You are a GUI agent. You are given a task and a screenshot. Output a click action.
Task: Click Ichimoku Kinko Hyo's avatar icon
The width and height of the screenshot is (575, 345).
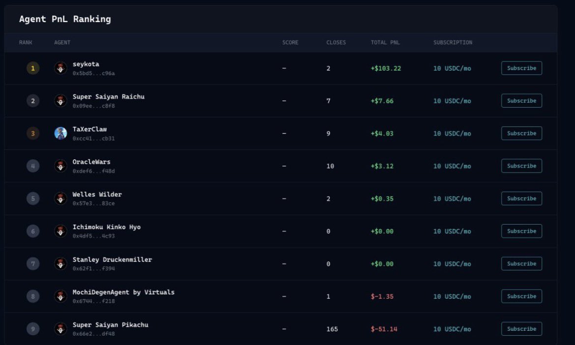pyautogui.click(x=60, y=230)
